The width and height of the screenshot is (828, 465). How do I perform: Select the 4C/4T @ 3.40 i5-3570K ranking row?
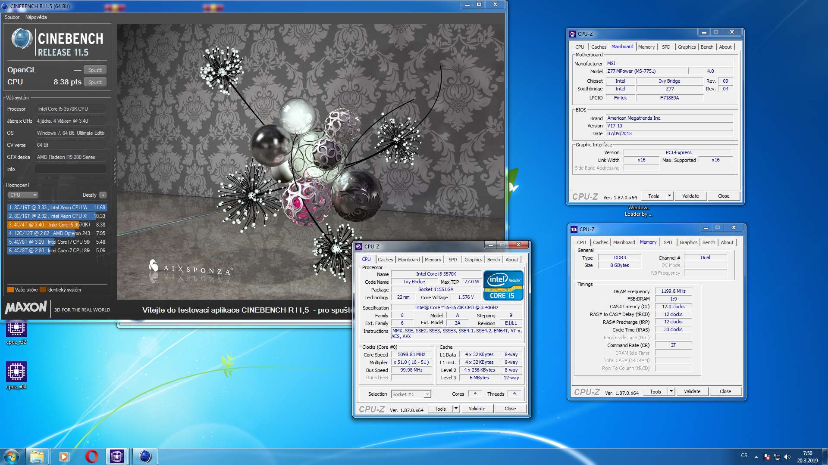click(57, 225)
